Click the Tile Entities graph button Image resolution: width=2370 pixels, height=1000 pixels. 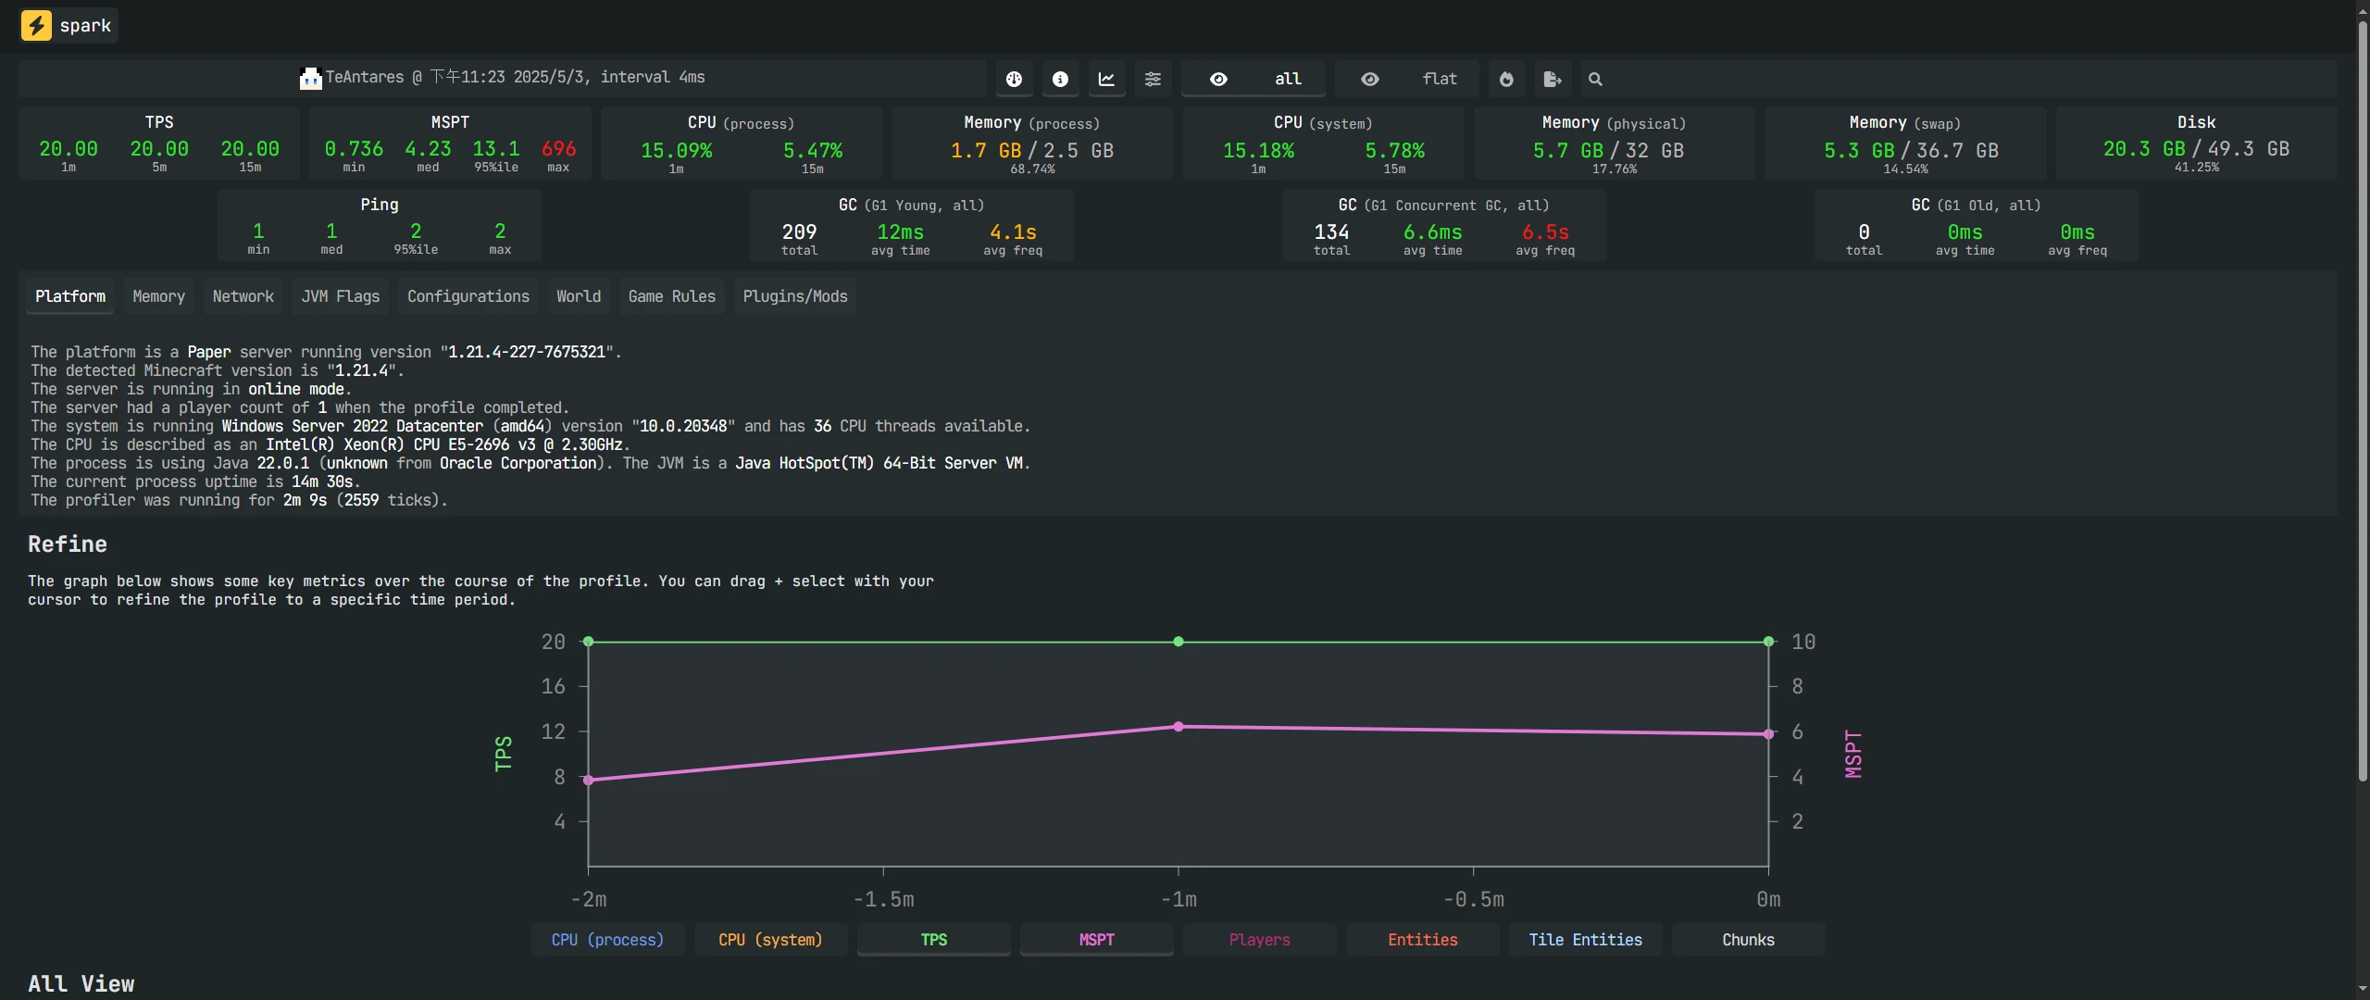(x=1585, y=940)
